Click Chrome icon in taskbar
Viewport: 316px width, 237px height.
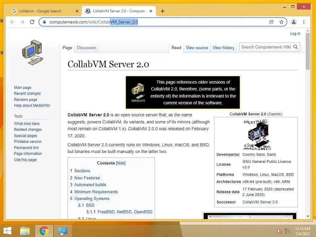click(44, 231)
